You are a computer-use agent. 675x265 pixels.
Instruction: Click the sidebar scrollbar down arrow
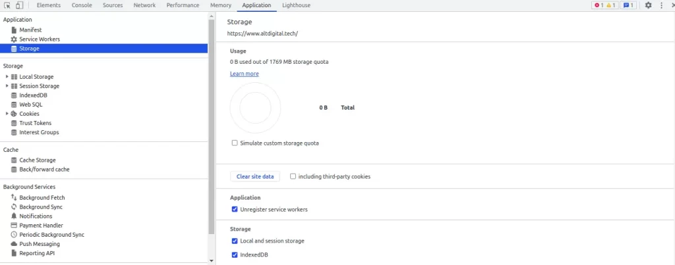[211, 260]
